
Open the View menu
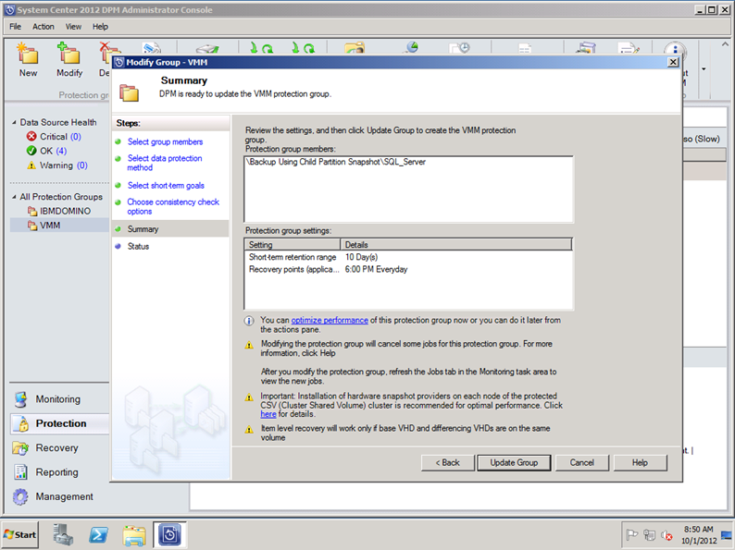pos(73,27)
